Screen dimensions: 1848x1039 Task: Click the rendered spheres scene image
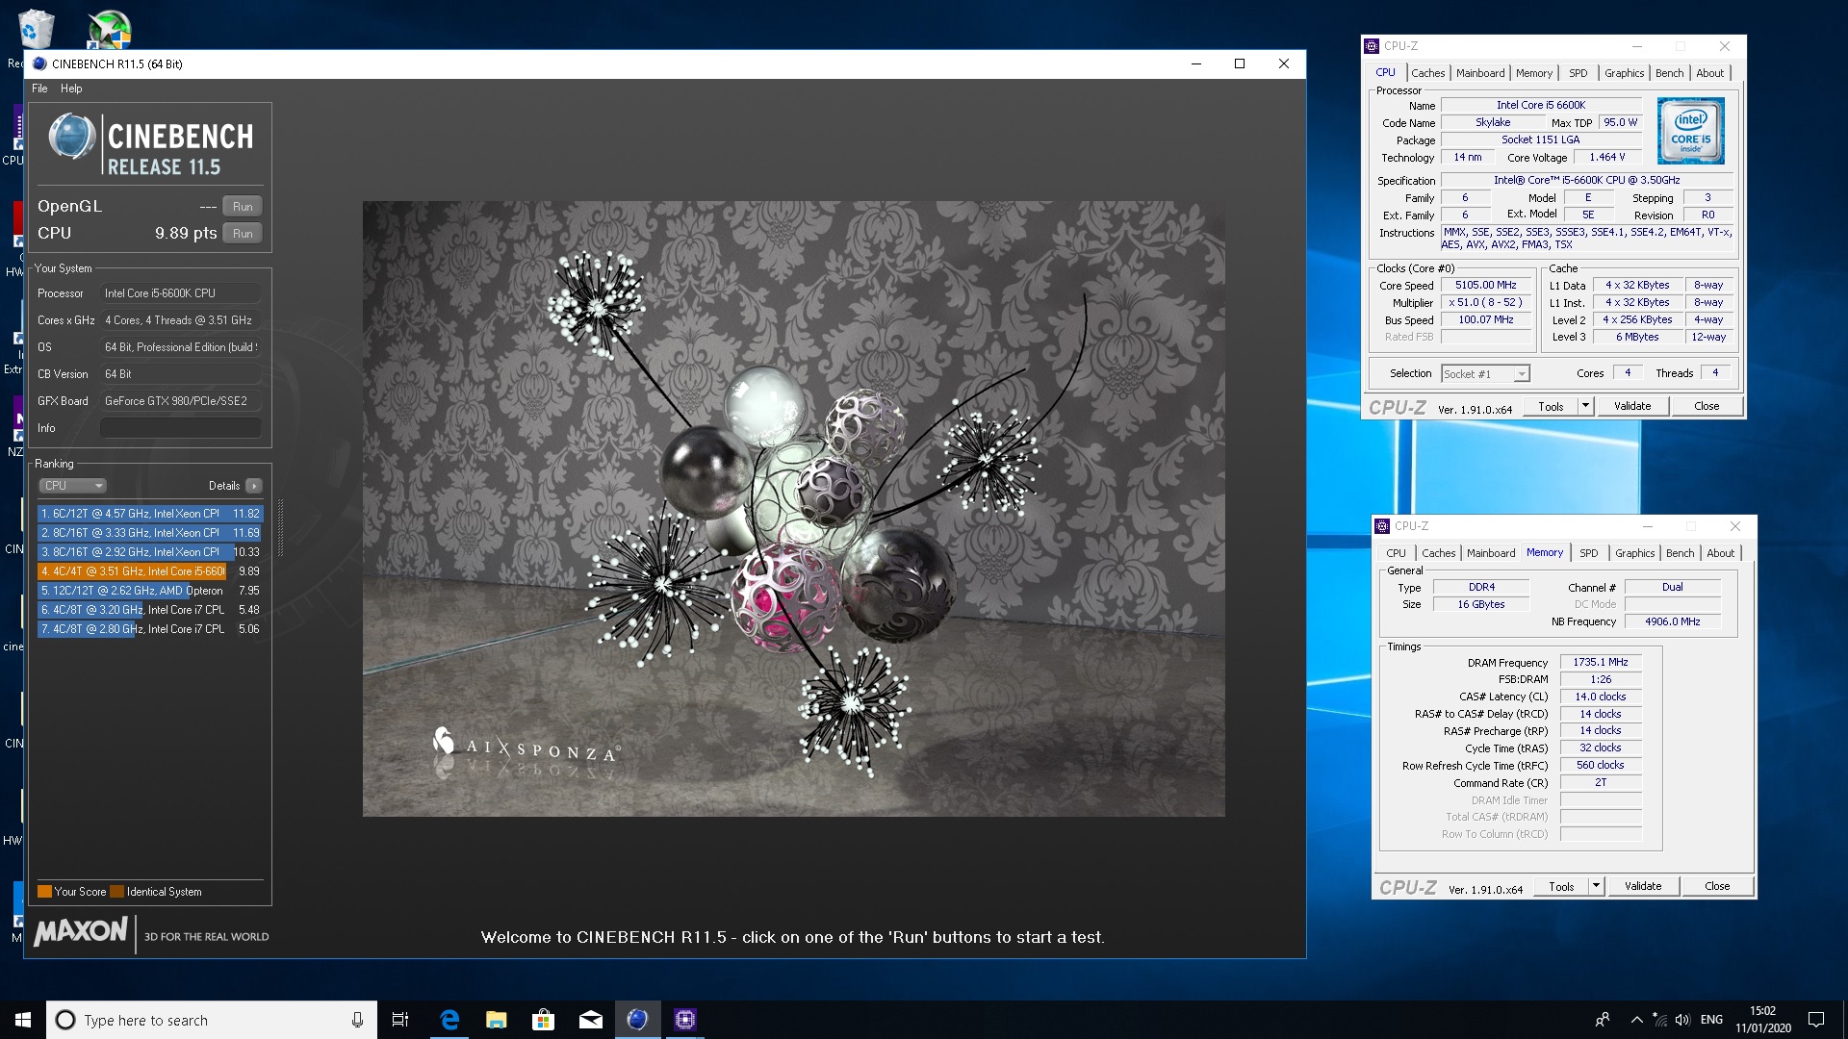click(794, 509)
